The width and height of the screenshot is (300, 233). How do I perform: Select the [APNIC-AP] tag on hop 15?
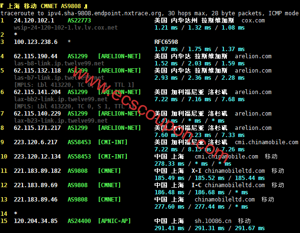coord(114,221)
